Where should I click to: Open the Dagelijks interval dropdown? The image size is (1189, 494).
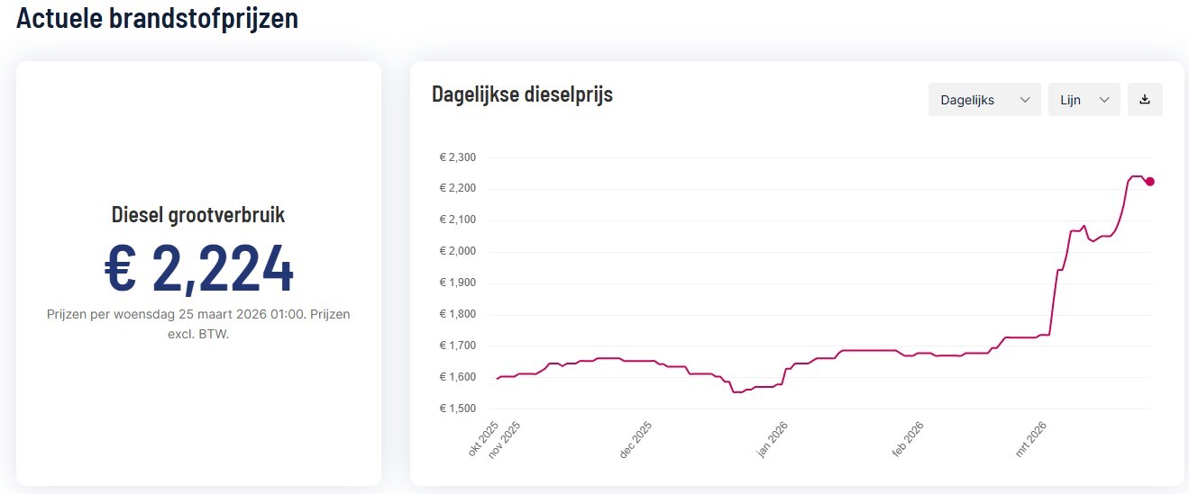[984, 100]
